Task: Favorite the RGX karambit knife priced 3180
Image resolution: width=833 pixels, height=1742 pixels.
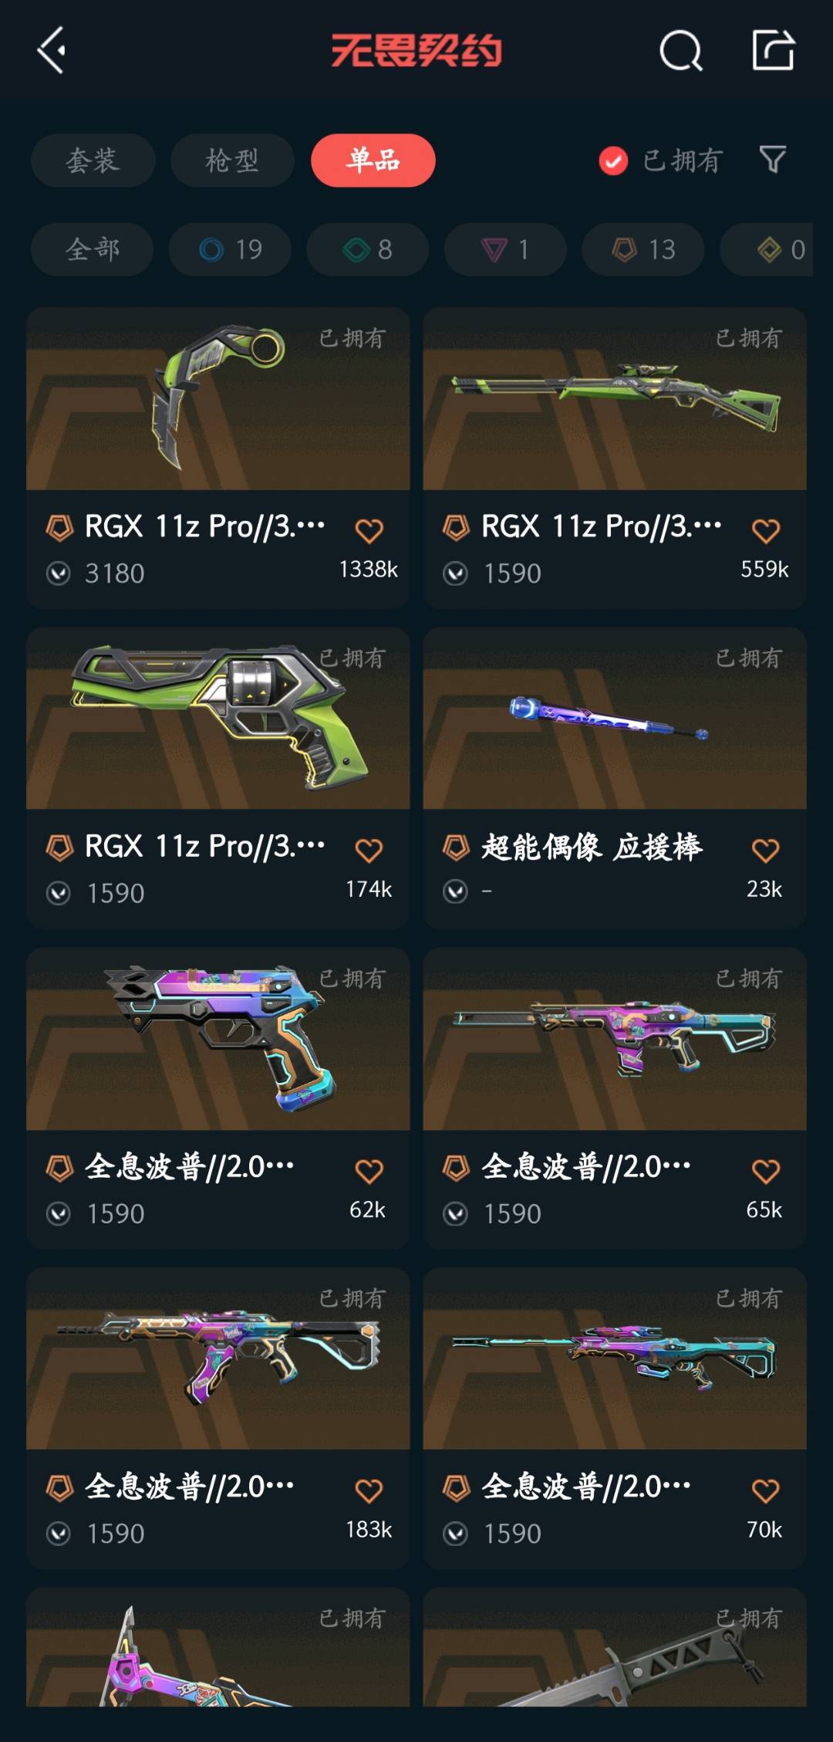Action: tap(369, 530)
